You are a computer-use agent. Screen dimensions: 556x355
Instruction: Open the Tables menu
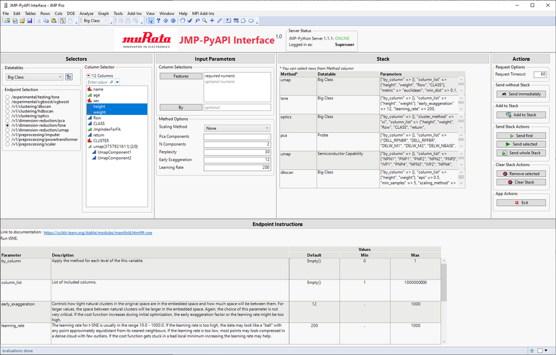point(30,13)
